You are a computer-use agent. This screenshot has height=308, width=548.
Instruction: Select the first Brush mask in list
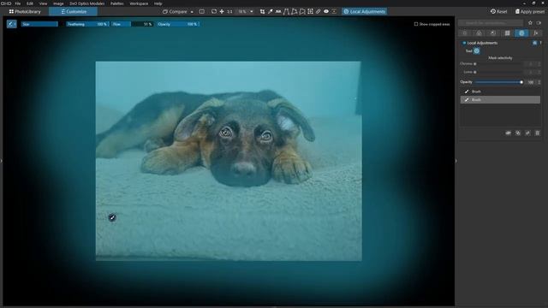500,92
